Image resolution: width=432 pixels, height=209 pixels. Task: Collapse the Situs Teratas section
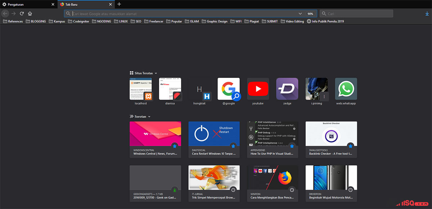[x=156, y=73]
